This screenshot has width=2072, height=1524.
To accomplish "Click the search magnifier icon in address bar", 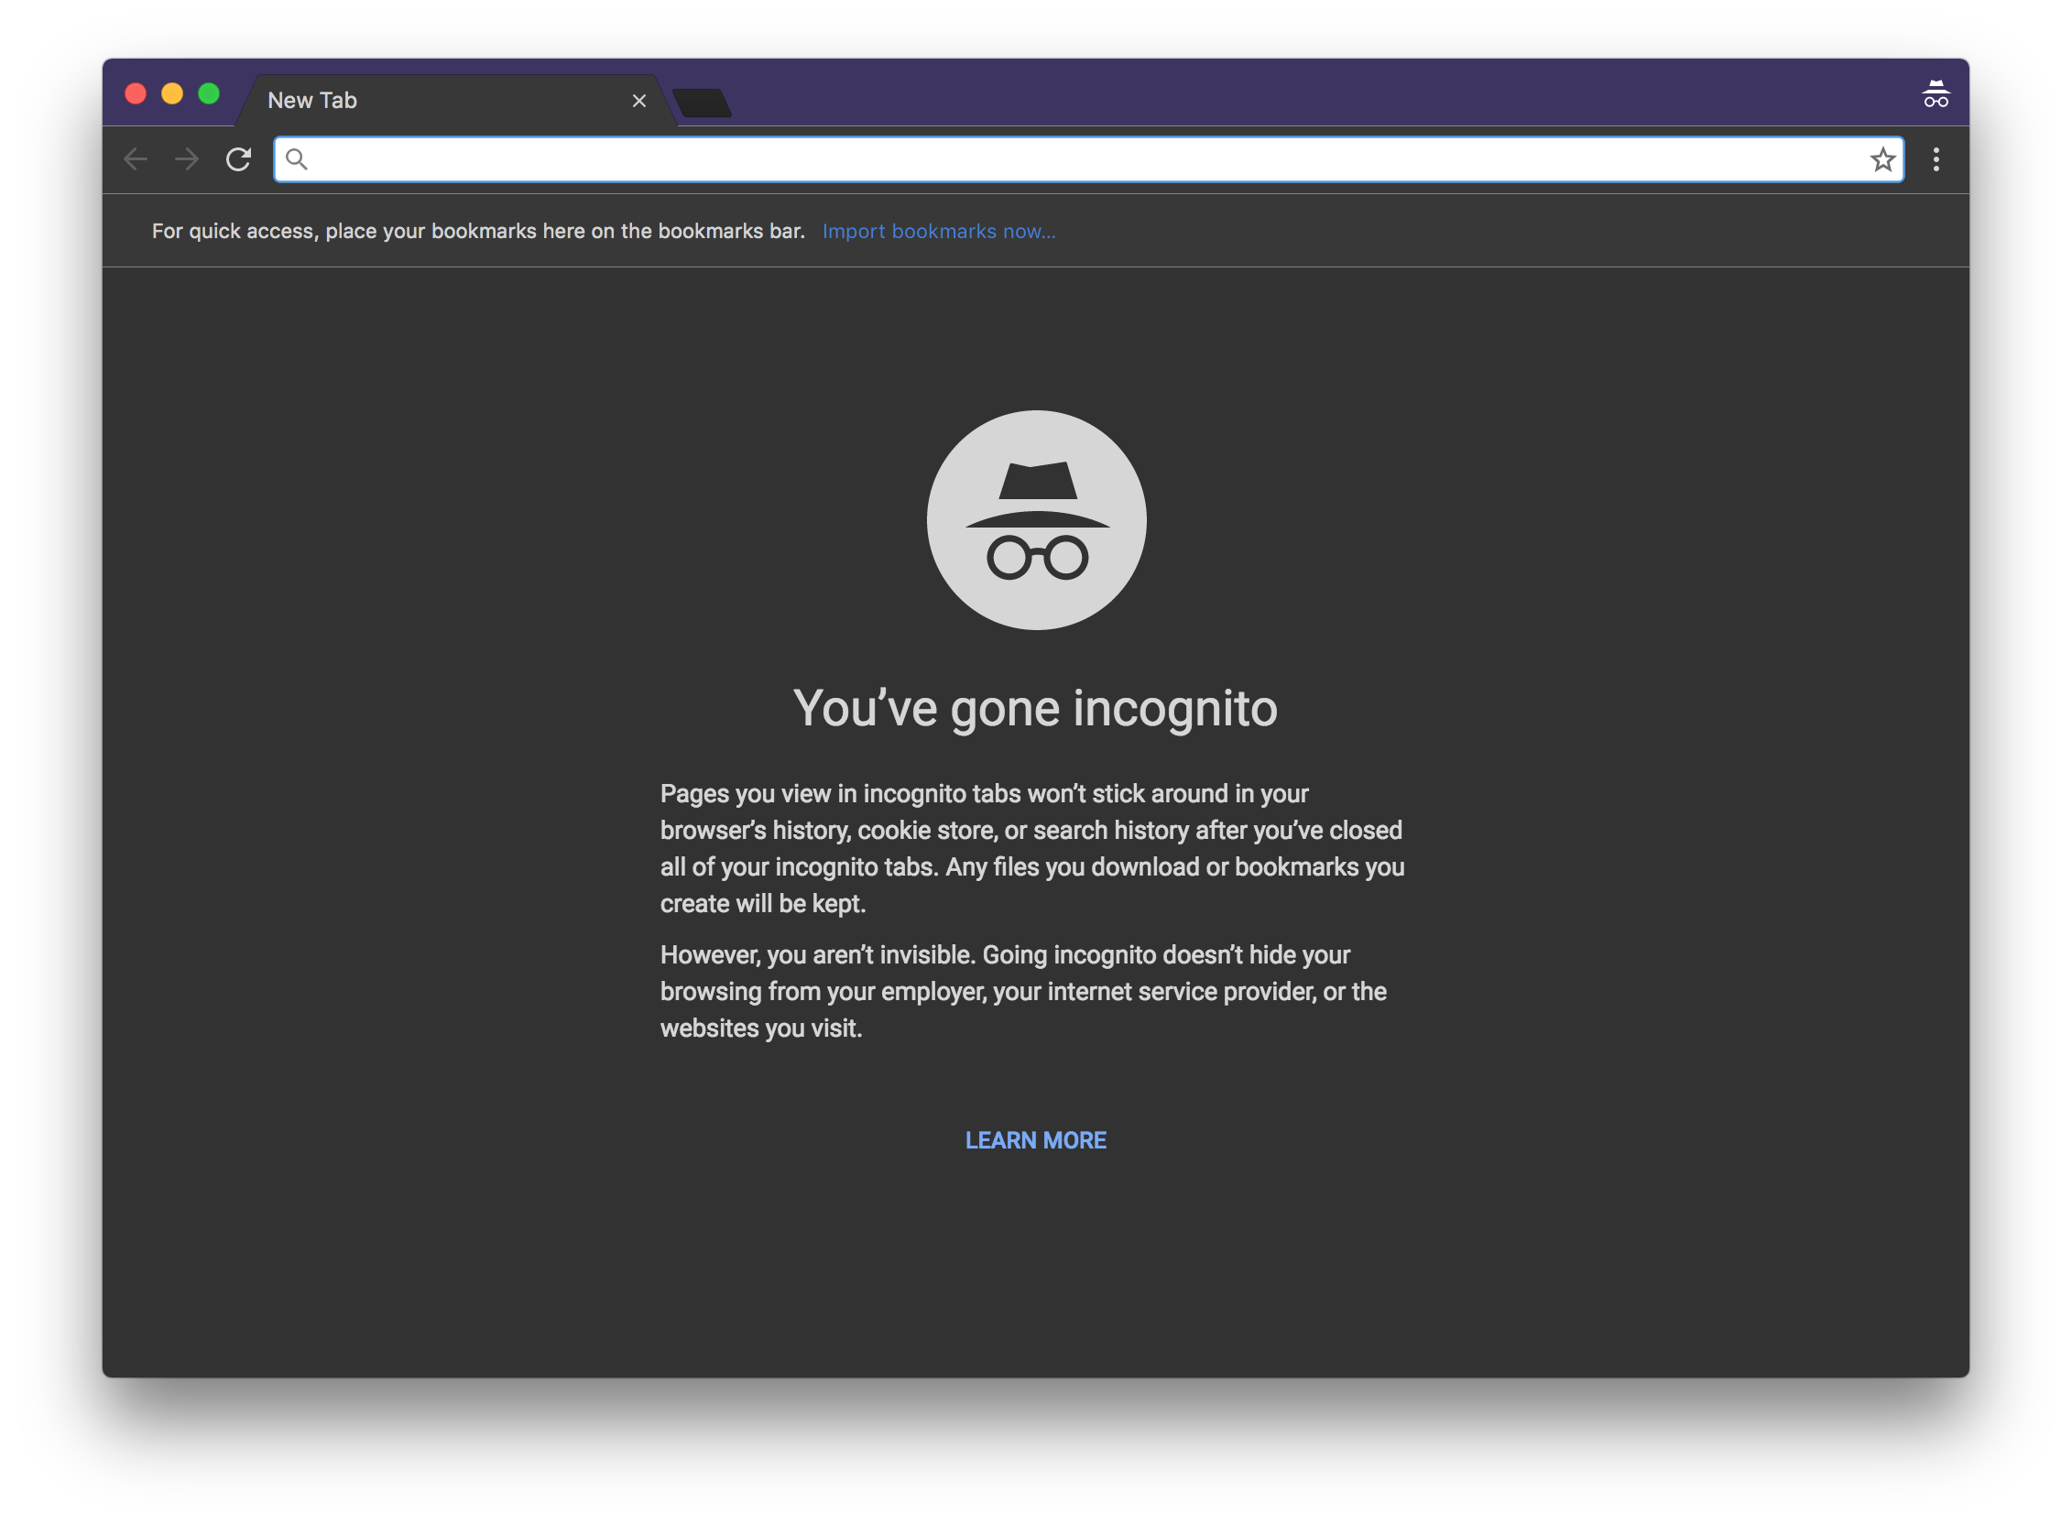I will coord(296,159).
